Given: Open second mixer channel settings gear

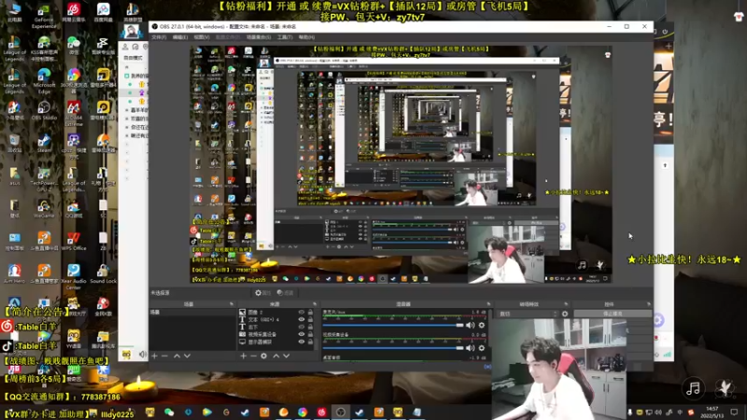Looking at the screenshot, I should 482,348.
